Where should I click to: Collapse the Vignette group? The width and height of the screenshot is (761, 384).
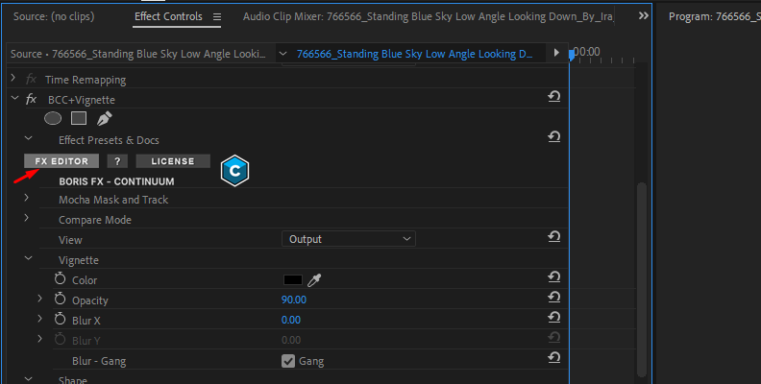coord(29,258)
